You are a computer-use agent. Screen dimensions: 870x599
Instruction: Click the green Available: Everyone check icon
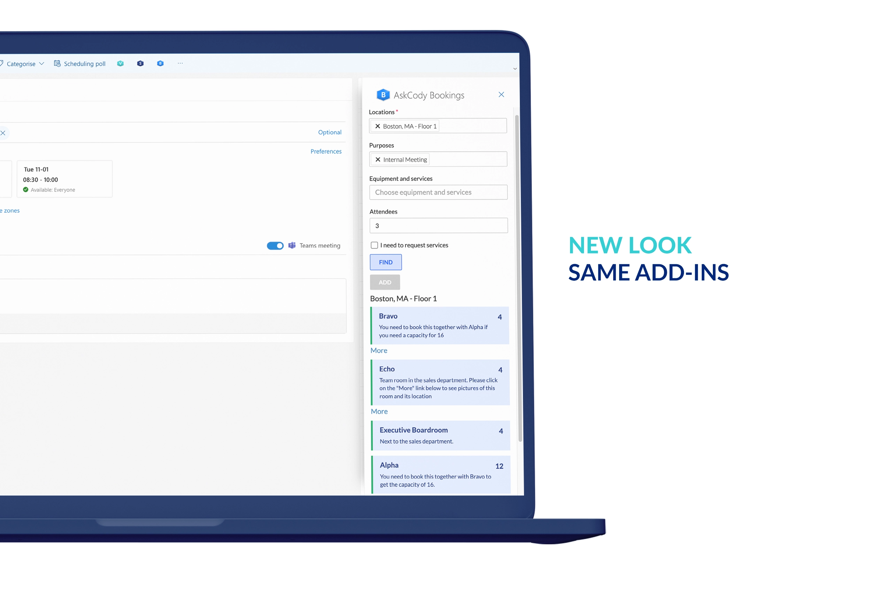25,189
